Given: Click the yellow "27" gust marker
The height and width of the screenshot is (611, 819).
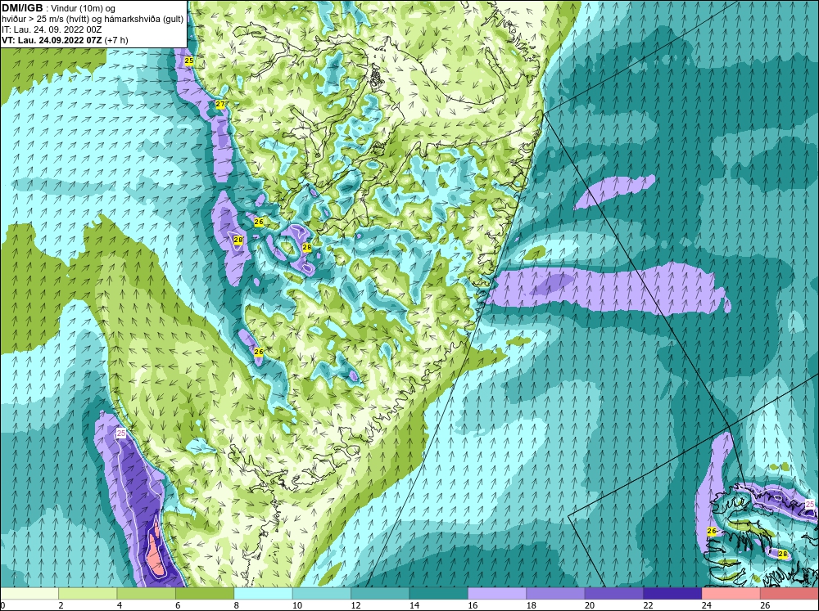Looking at the screenshot, I should [220, 105].
